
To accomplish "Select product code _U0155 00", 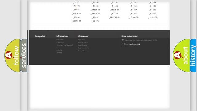I will [76, 21].
